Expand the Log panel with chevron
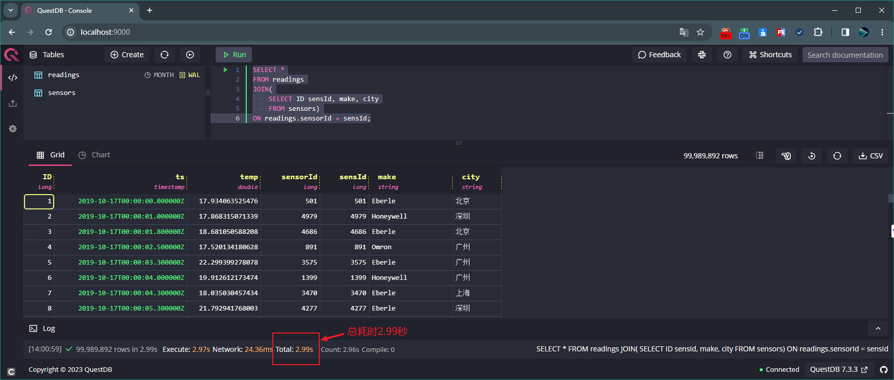Image resolution: width=894 pixels, height=380 pixels. click(878, 328)
